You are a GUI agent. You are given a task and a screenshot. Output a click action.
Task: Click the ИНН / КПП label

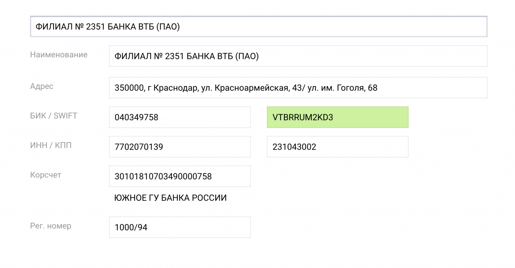tap(50, 145)
